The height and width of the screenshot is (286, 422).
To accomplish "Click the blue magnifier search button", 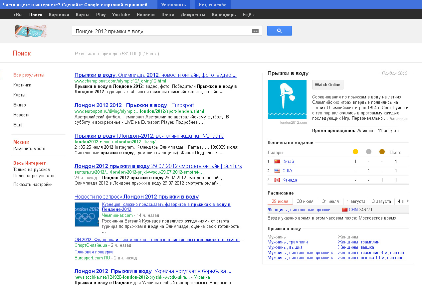I will tap(280, 31).
